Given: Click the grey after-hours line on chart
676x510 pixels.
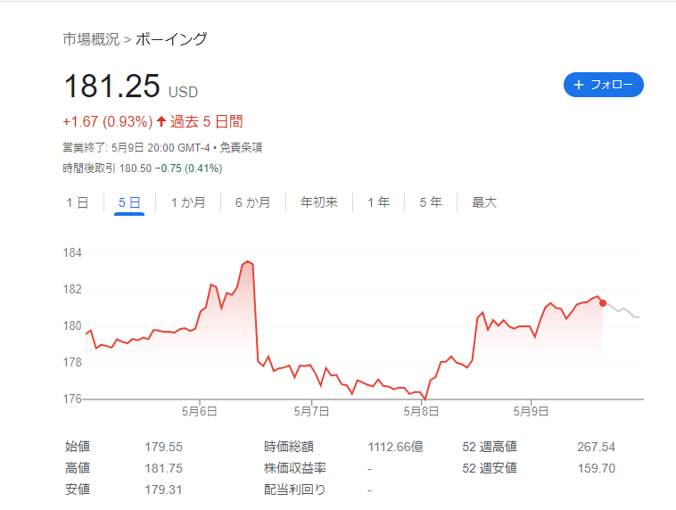Looking at the screenshot, I should (x=623, y=309).
